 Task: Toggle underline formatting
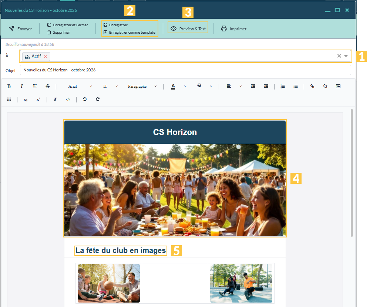tap(35, 86)
